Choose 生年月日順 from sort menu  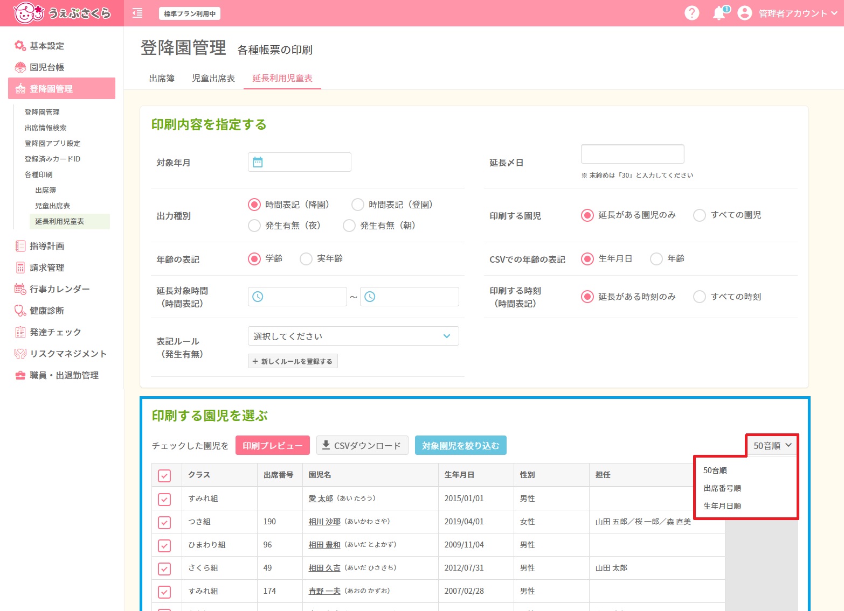(x=722, y=506)
